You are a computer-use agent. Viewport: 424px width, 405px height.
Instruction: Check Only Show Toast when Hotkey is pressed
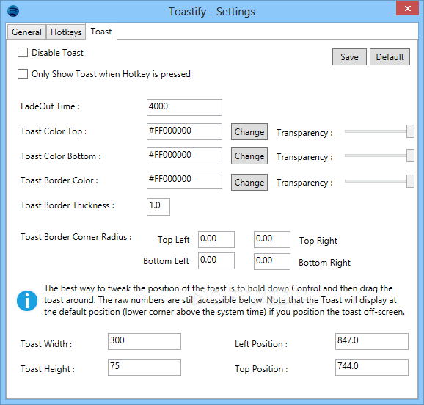pyautogui.click(x=23, y=74)
